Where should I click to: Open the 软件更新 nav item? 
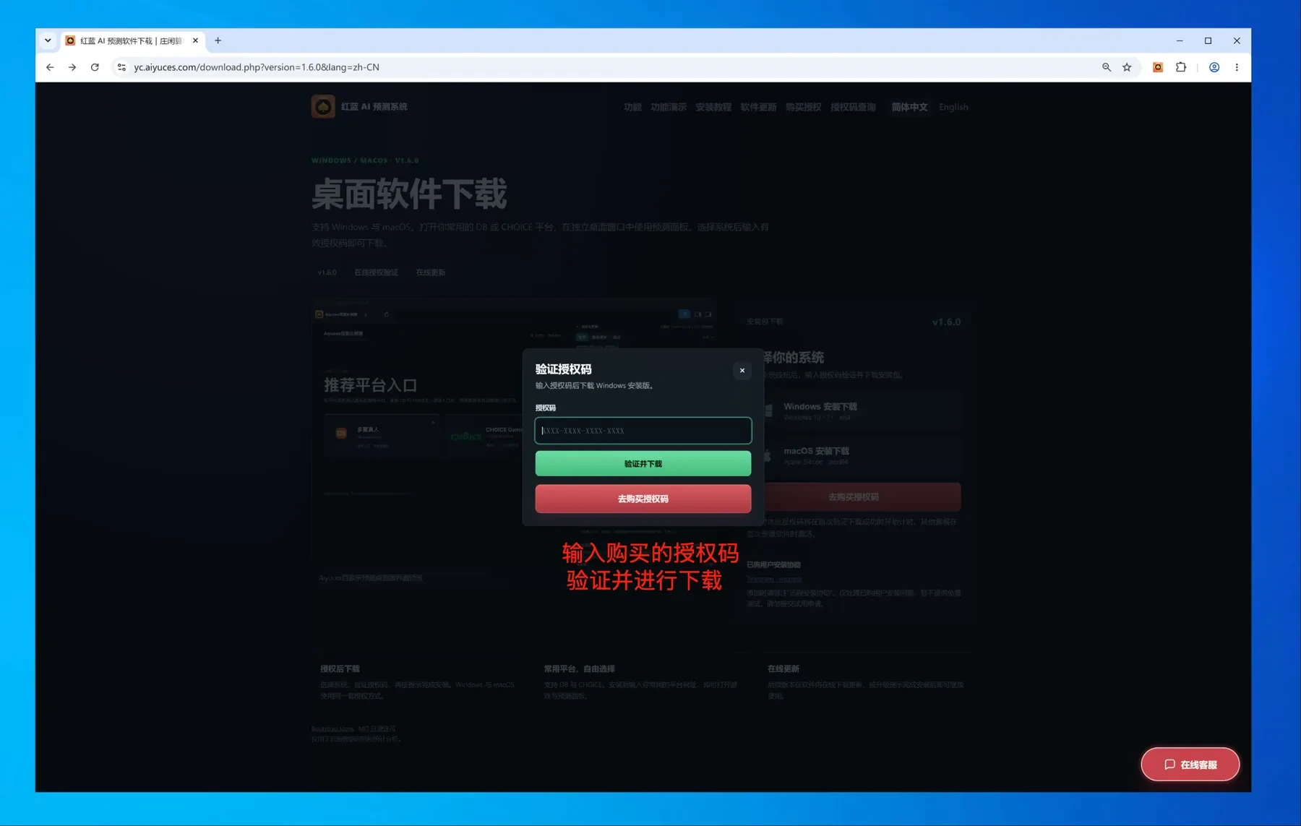(x=758, y=107)
